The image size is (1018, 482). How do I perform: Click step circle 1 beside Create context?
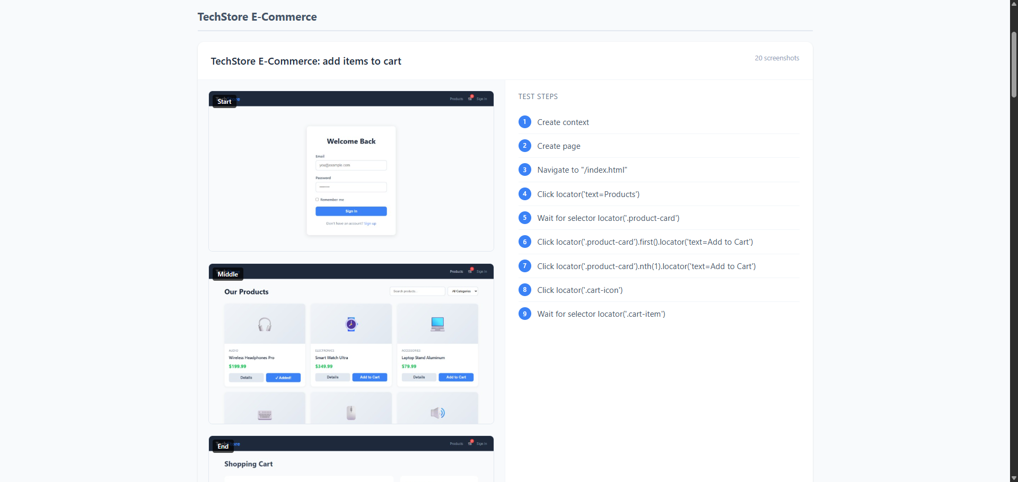524,122
